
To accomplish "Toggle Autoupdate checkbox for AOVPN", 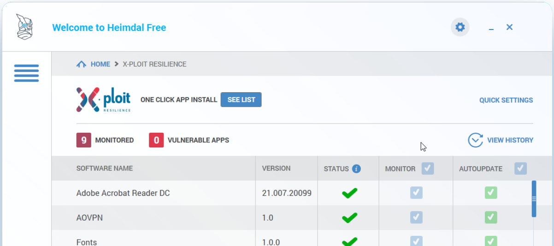I will point(491,217).
